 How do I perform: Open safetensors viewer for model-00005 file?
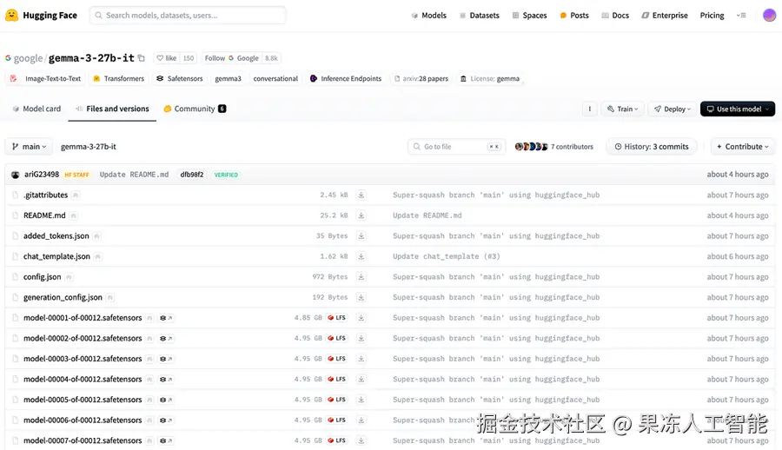pos(166,400)
